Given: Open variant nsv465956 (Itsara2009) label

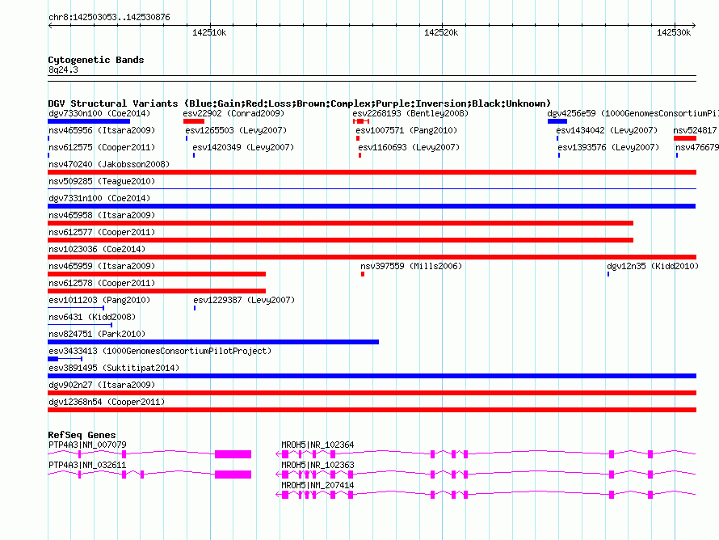Looking at the screenshot, I should pyautogui.click(x=102, y=130).
